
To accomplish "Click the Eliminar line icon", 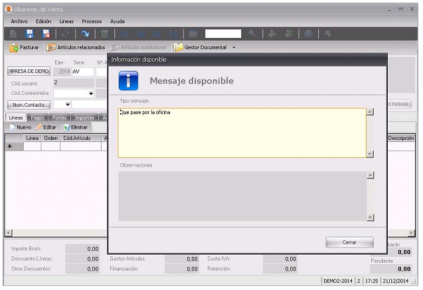I will click(x=75, y=127).
